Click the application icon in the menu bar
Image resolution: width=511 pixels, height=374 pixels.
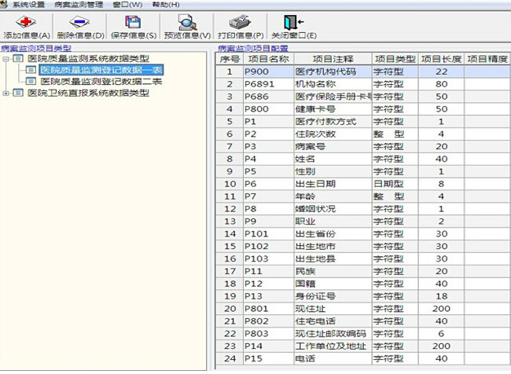pyautogui.click(x=4, y=5)
